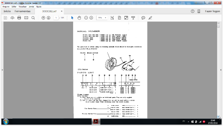Click the page number input field

(56, 18)
